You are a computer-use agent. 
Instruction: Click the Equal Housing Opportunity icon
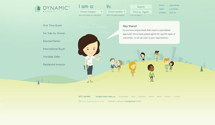pyautogui.click(x=80, y=101)
